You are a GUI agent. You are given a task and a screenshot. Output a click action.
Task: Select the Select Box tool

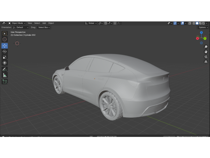coord(5,33)
